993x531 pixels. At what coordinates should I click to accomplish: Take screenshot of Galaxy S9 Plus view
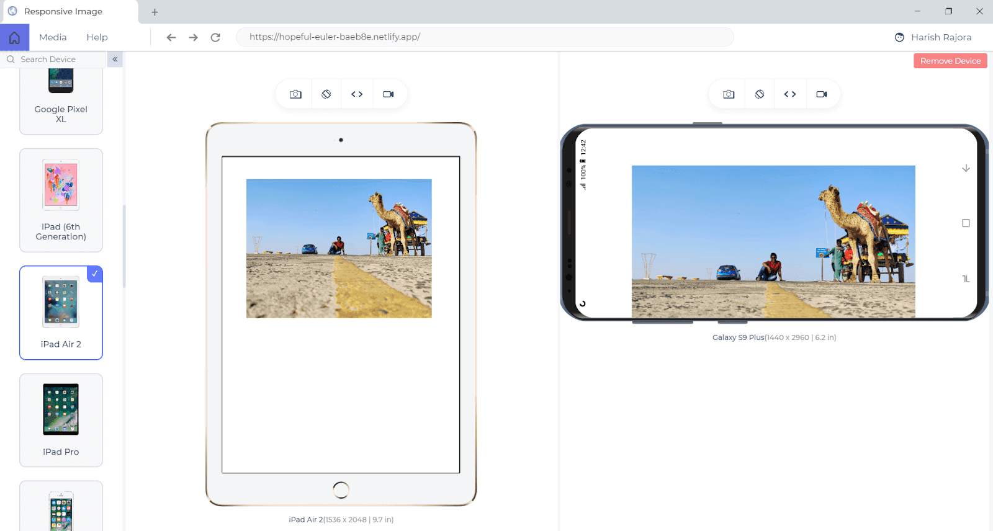pyautogui.click(x=729, y=94)
